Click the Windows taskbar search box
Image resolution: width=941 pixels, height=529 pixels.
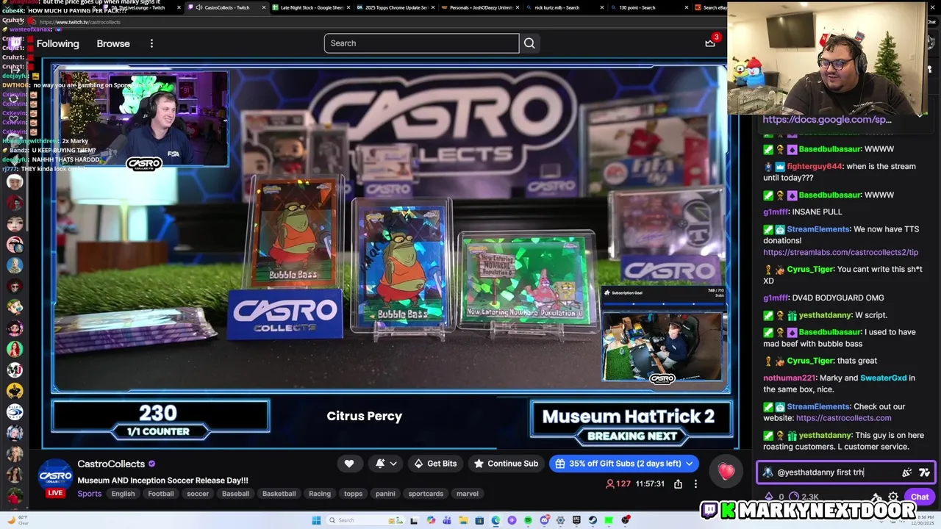point(365,520)
